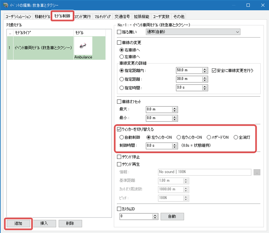269x233 pixels.
Task: Open the ユーザシミュレーション tab
Action: [x=18, y=16]
